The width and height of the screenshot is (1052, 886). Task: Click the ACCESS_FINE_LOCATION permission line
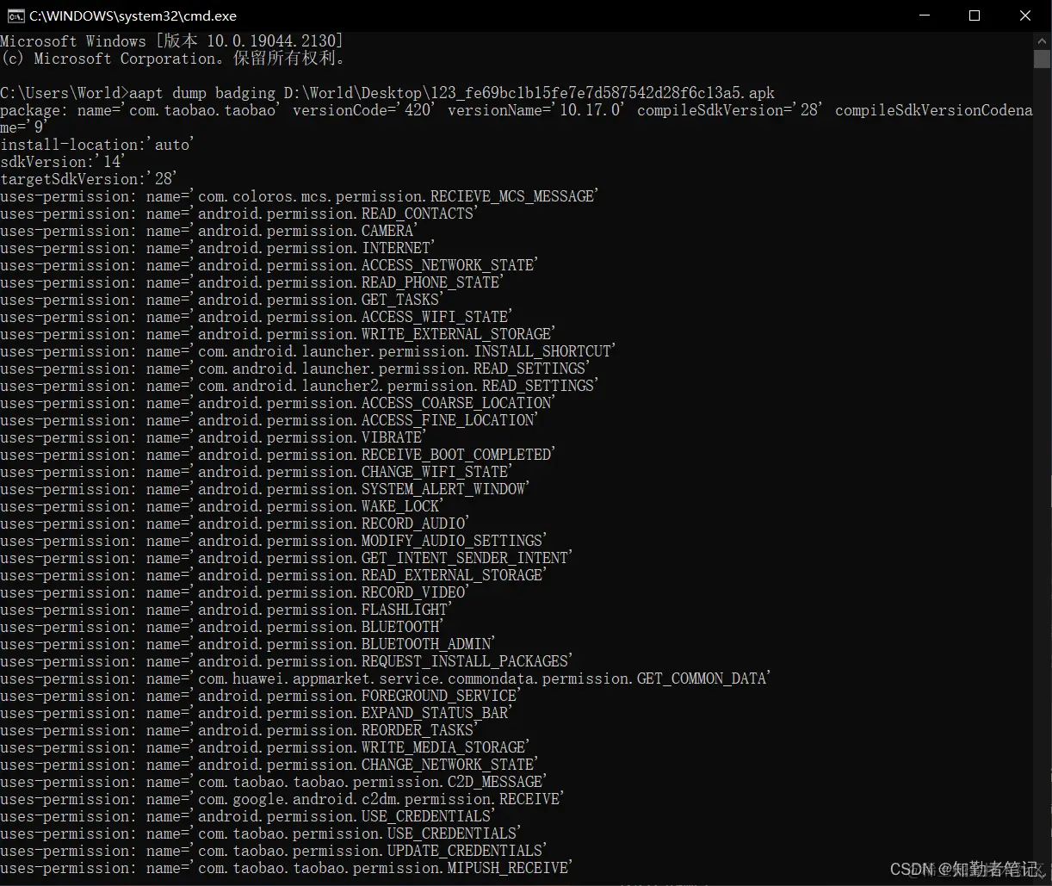[x=269, y=420]
